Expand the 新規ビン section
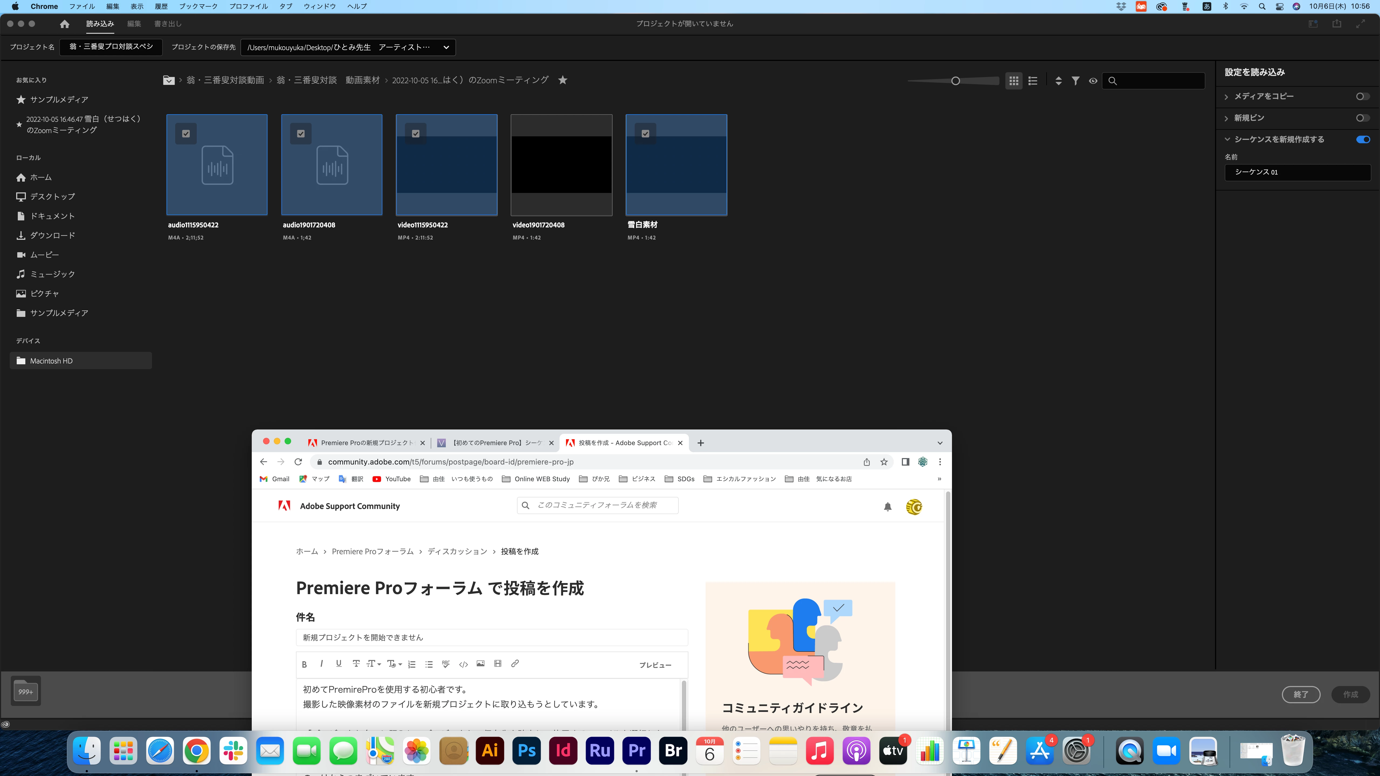 pos(1227,118)
